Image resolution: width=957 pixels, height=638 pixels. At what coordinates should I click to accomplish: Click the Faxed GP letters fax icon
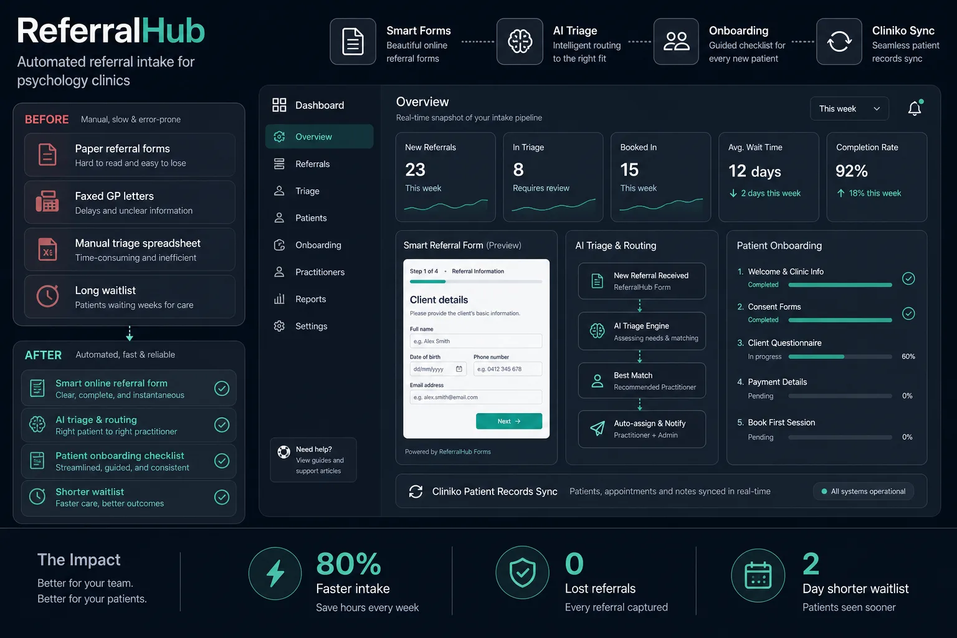47,202
